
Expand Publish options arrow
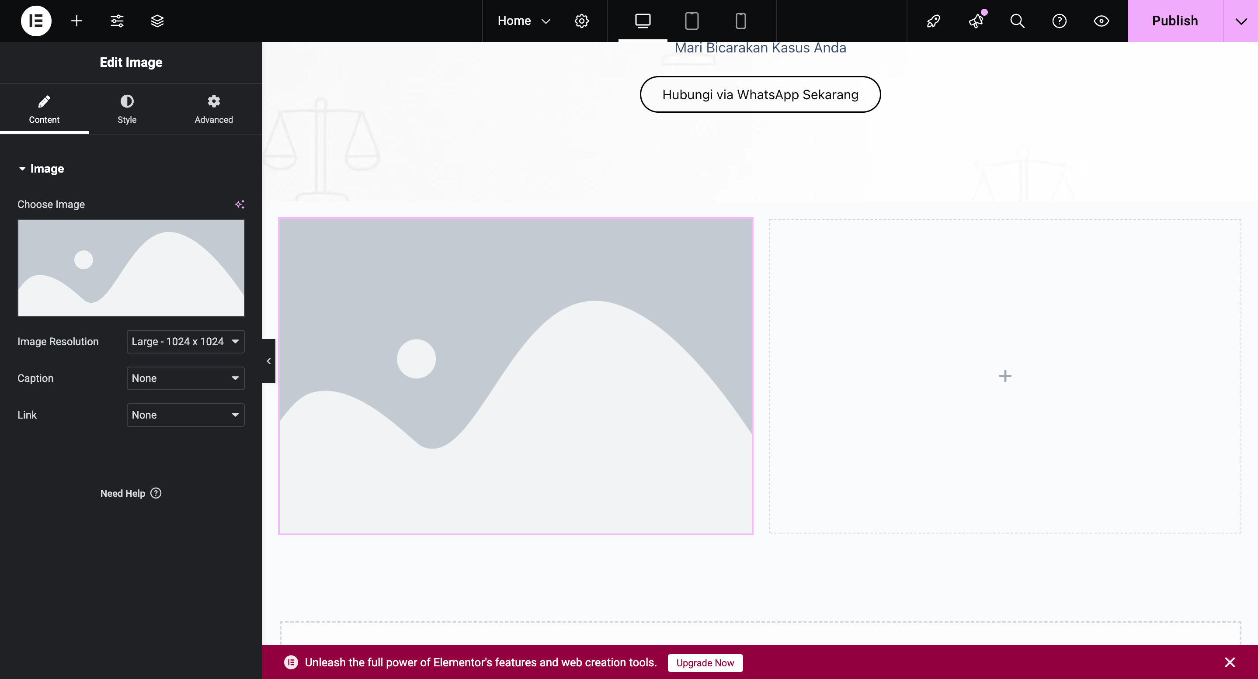1241,21
